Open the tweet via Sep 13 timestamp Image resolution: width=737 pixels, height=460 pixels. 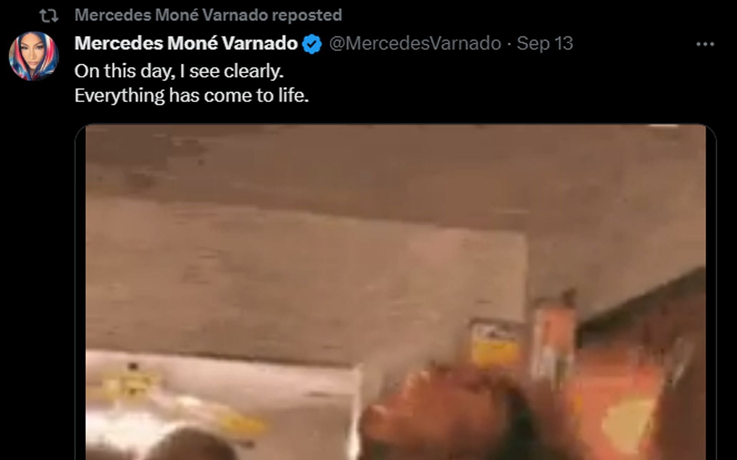tap(545, 43)
